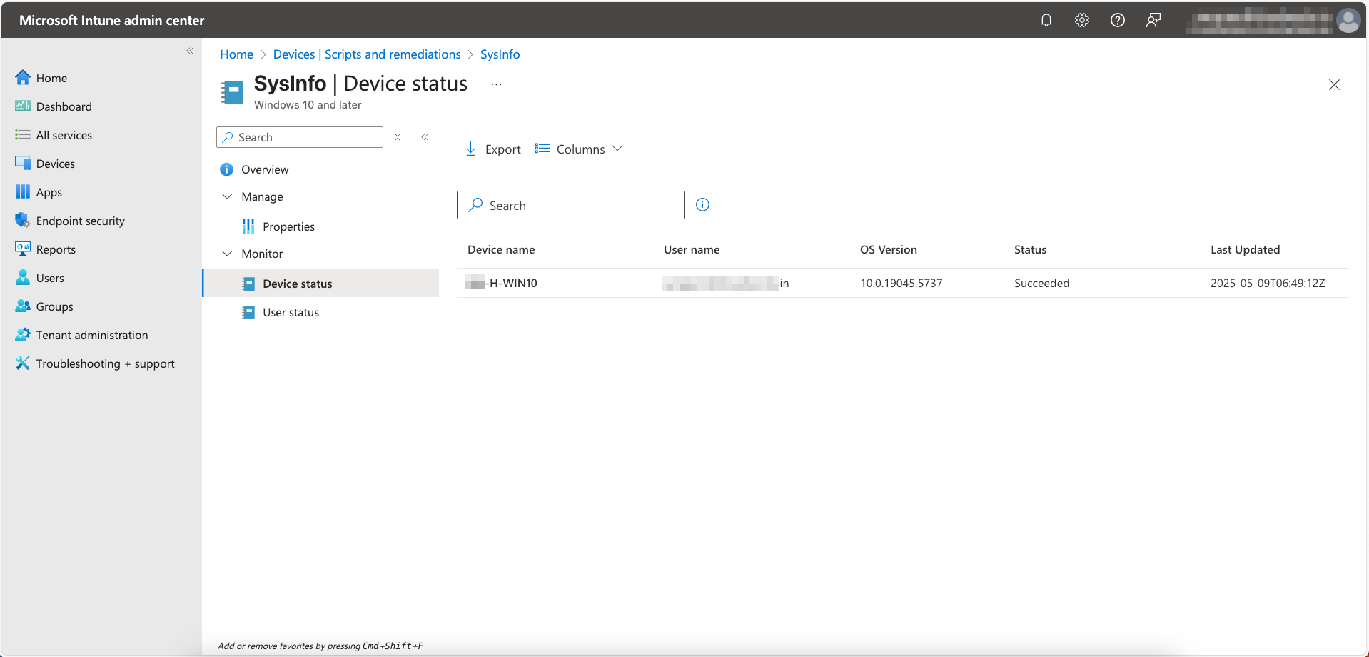Click the Home breadcrumb link
The width and height of the screenshot is (1369, 657).
click(236, 54)
